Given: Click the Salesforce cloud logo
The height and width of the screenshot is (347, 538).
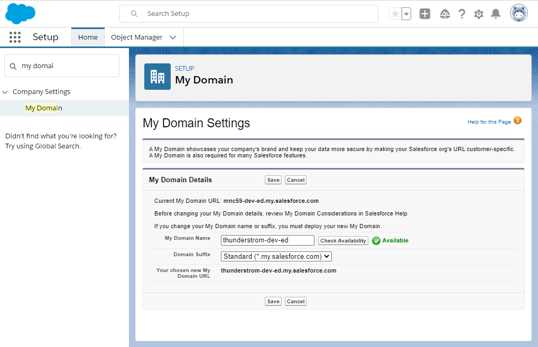Looking at the screenshot, I should (20, 14).
